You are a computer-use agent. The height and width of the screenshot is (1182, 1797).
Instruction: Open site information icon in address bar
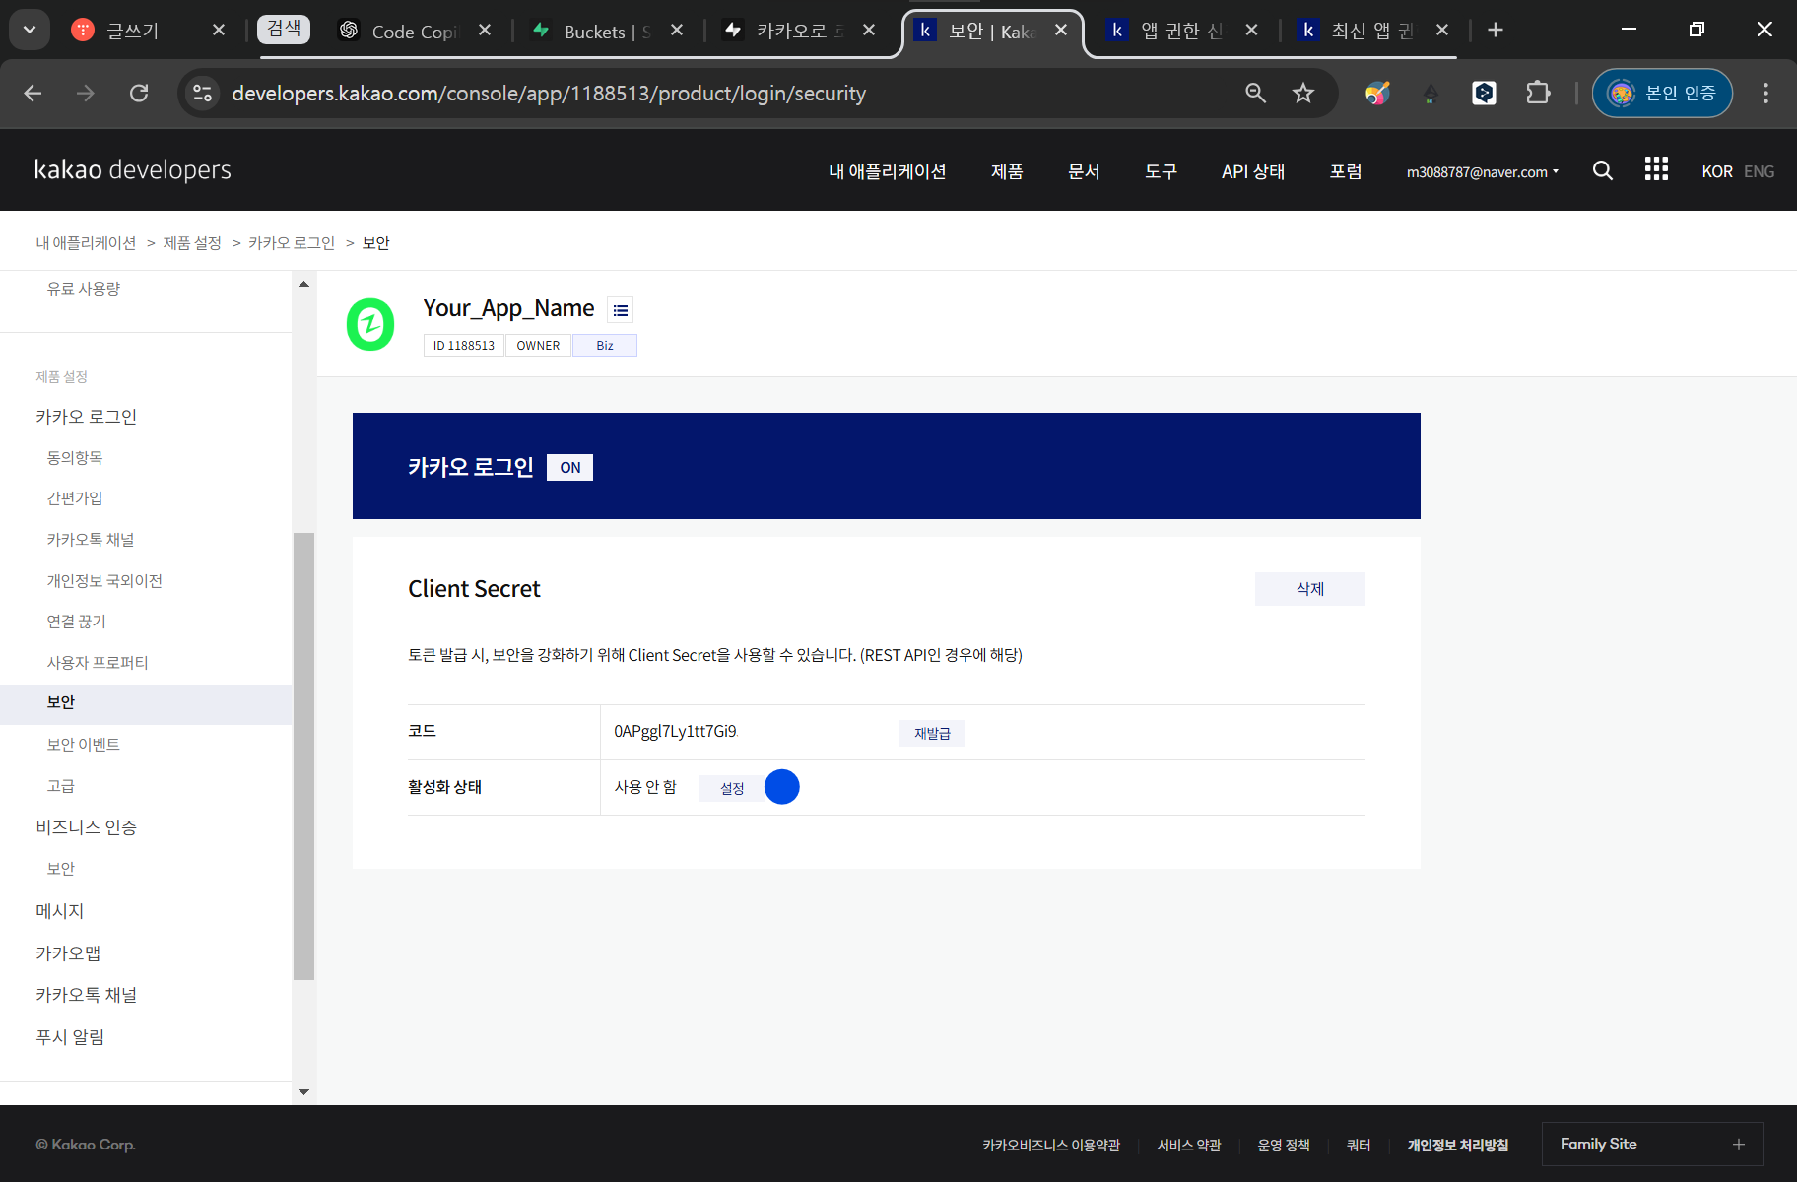(x=203, y=93)
